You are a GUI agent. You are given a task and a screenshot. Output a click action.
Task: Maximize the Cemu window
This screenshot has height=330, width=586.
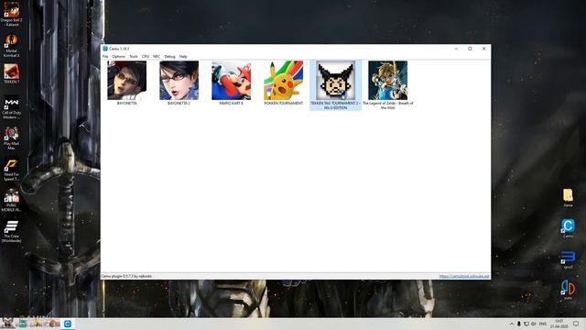click(x=470, y=49)
